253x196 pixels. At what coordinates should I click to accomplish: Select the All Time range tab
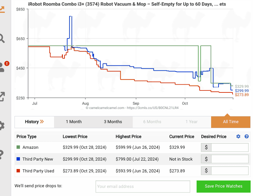click(x=231, y=122)
